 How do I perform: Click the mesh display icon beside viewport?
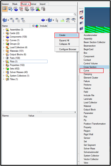[81, 29]
